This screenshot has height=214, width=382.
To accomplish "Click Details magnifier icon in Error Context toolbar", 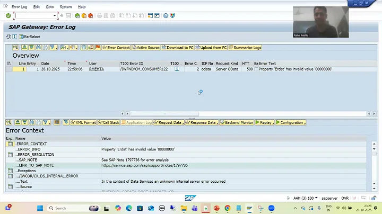I will point(8,122).
